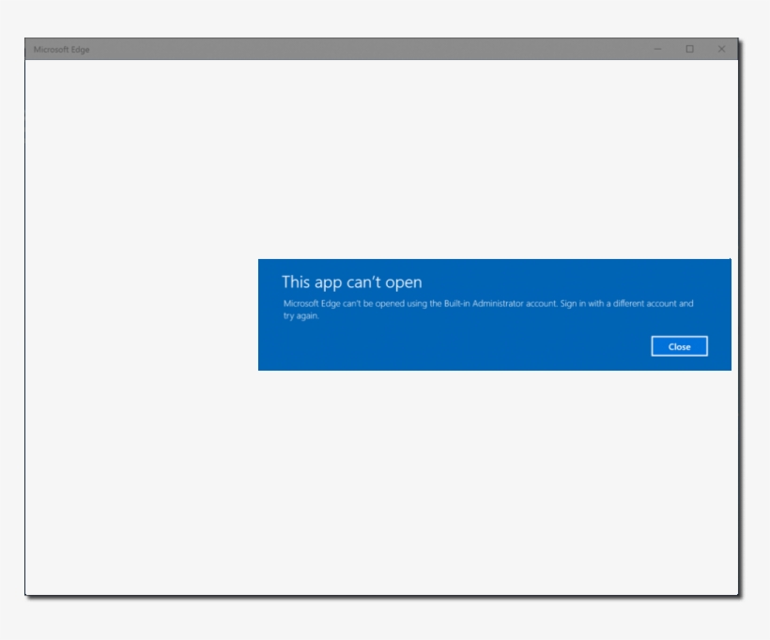
Task: Click the window title bar area
Action: [376, 48]
